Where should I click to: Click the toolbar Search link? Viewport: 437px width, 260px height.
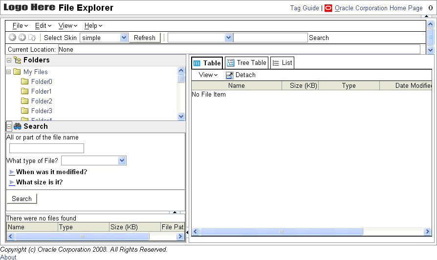(x=319, y=38)
